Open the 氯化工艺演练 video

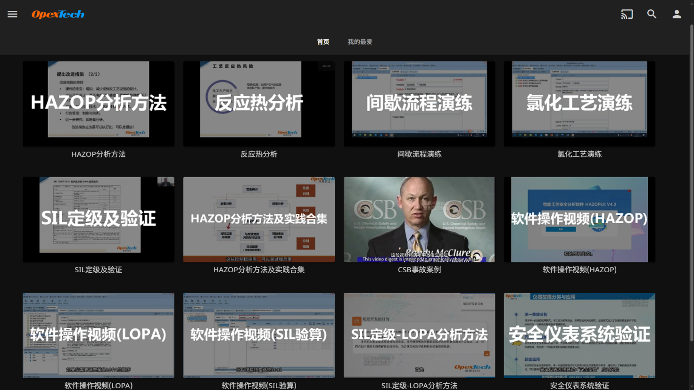click(x=579, y=103)
